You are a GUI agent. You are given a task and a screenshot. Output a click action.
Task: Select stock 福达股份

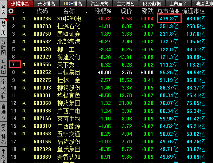69,142
